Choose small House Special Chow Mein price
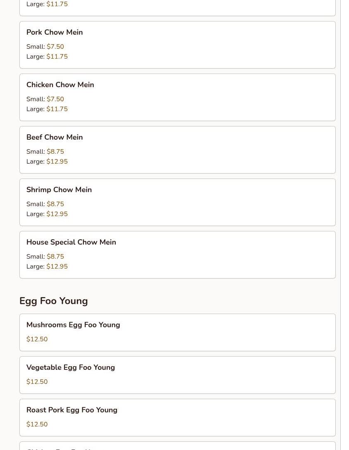The image size is (349, 450). point(55,257)
